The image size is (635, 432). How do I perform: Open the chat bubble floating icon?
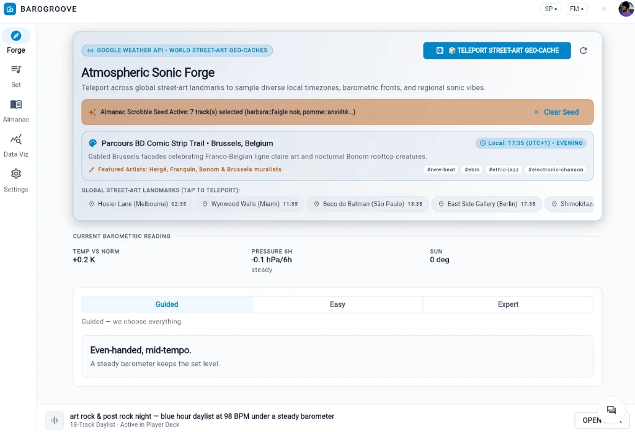click(x=611, y=410)
